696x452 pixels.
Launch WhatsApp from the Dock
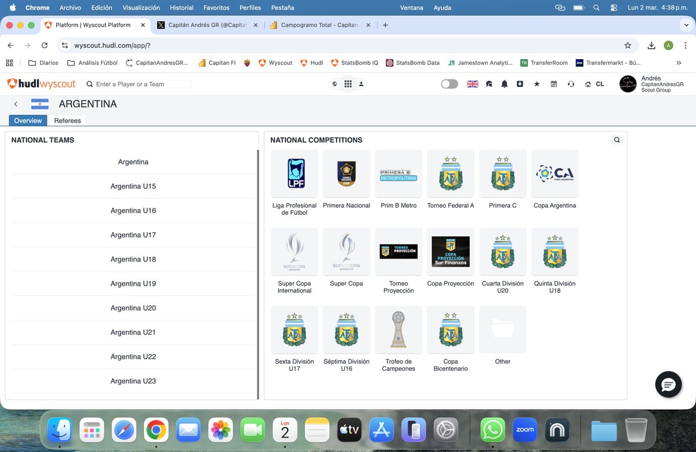tap(492, 430)
